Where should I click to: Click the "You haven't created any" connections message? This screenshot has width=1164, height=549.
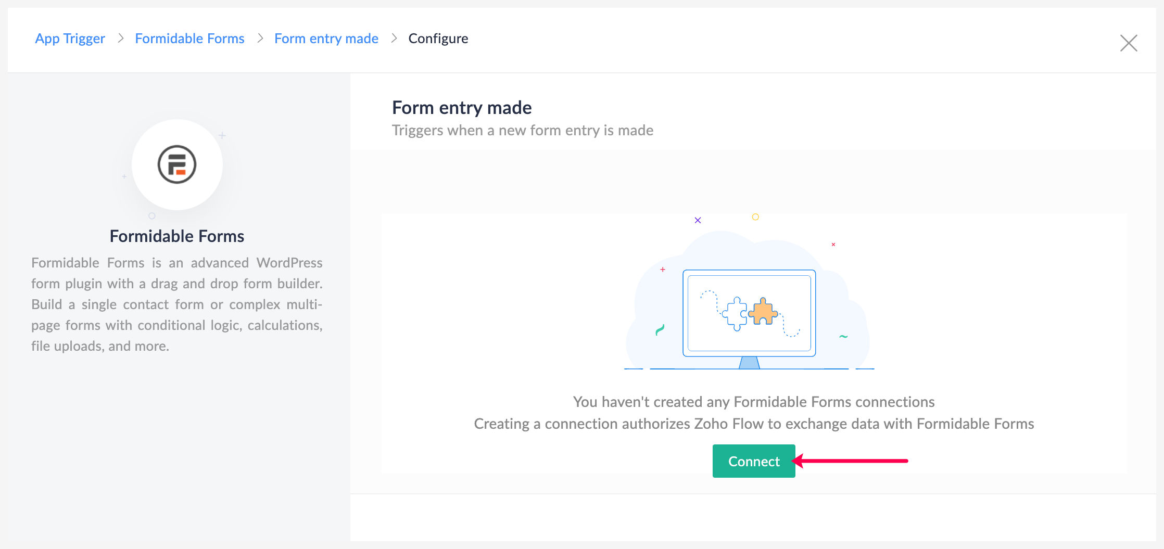click(x=753, y=402)
